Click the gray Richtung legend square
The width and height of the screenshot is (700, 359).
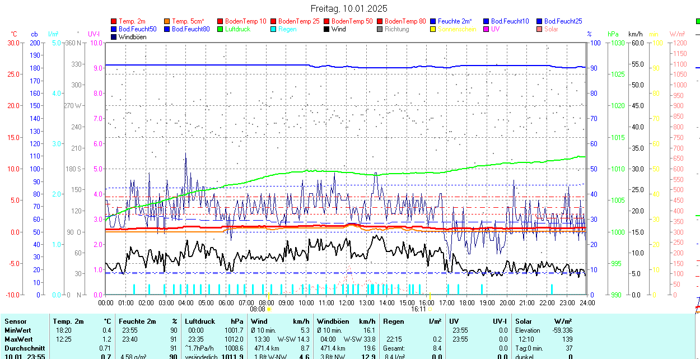click(x=380, y=29)
